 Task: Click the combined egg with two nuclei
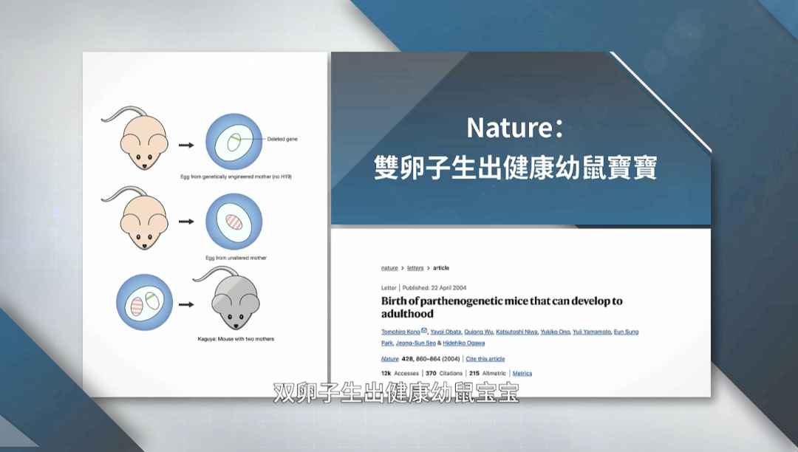(145, 303)
